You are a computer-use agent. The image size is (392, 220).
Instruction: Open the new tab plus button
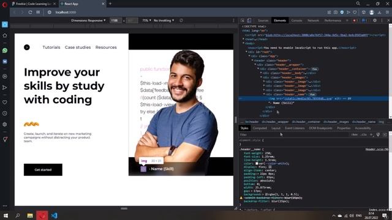[x=110, y=4]
